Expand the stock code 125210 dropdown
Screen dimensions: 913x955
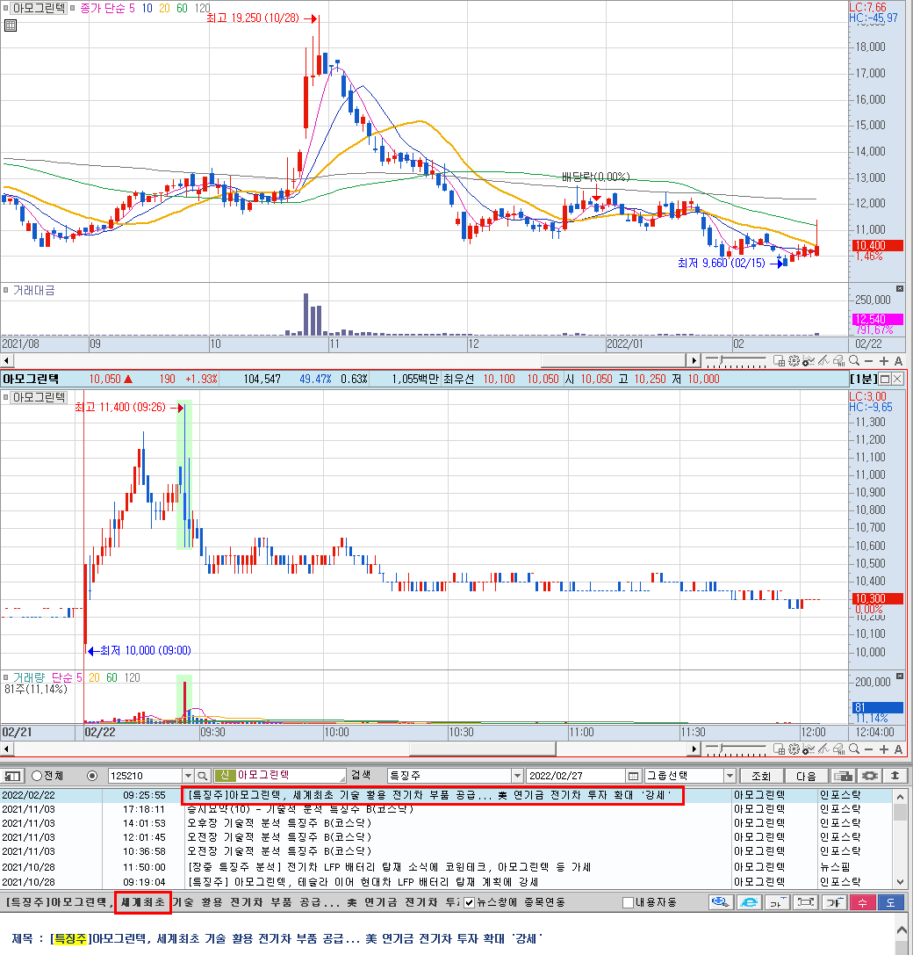point(188,775)
